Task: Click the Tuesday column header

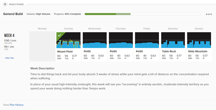Action: click(68, 28)
